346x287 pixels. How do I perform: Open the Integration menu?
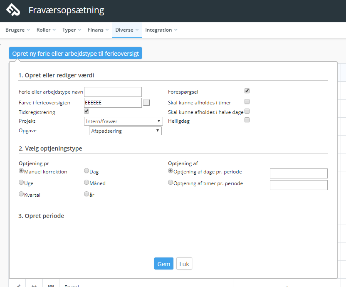tap(161, 30)
